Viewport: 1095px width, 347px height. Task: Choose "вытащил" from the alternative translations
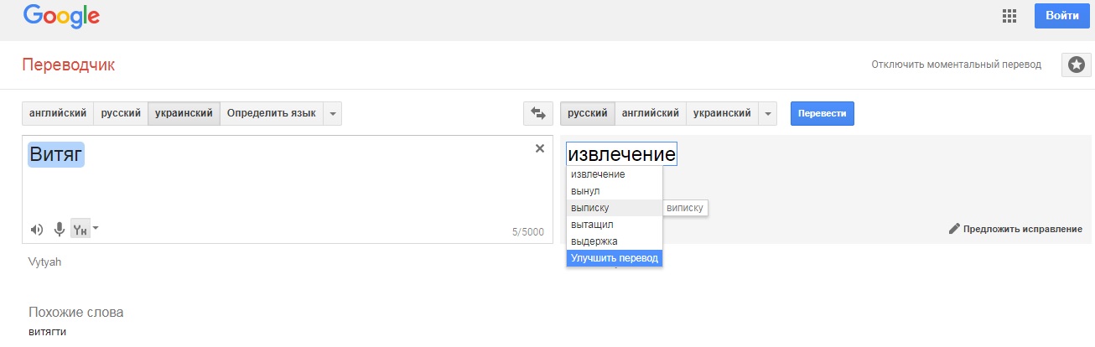[592, 225]
